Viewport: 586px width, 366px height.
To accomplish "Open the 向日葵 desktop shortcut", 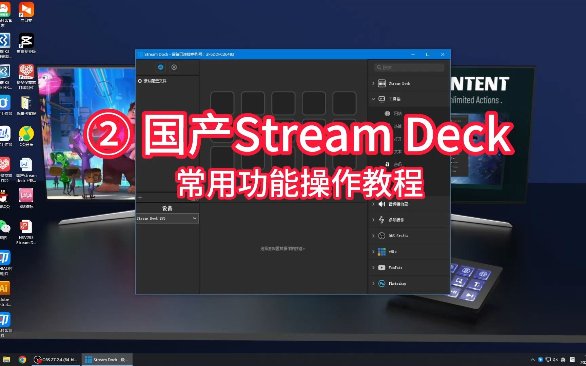I will click(x=26, y=12).
